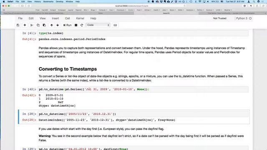The width and height of the screenshot is (267, 150).
Task: Click the Safari forward arrow button
Action: pos(17,6)
